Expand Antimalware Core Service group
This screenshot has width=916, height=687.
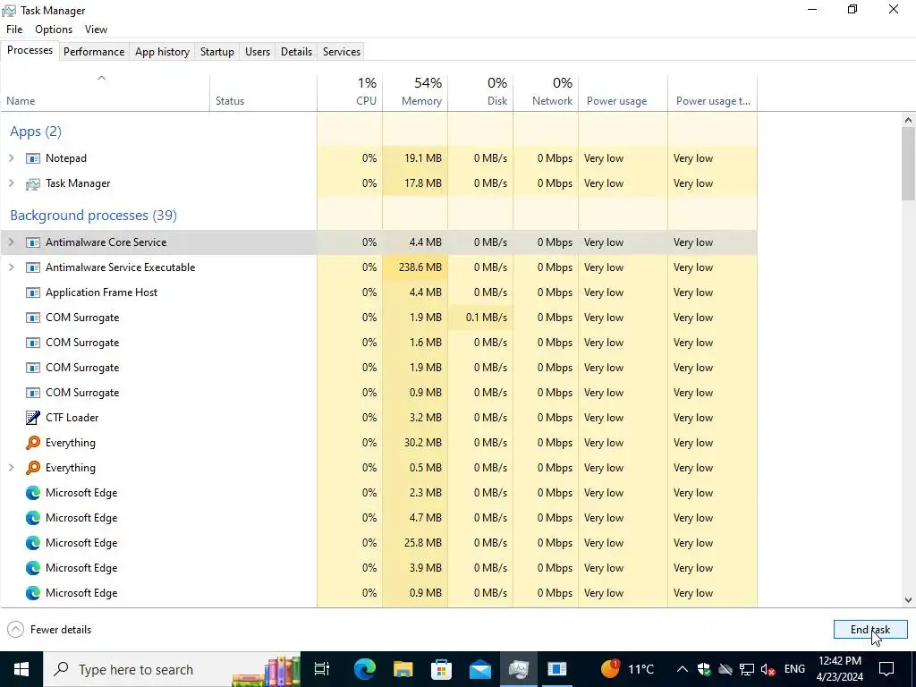click(x=11, y=242)
